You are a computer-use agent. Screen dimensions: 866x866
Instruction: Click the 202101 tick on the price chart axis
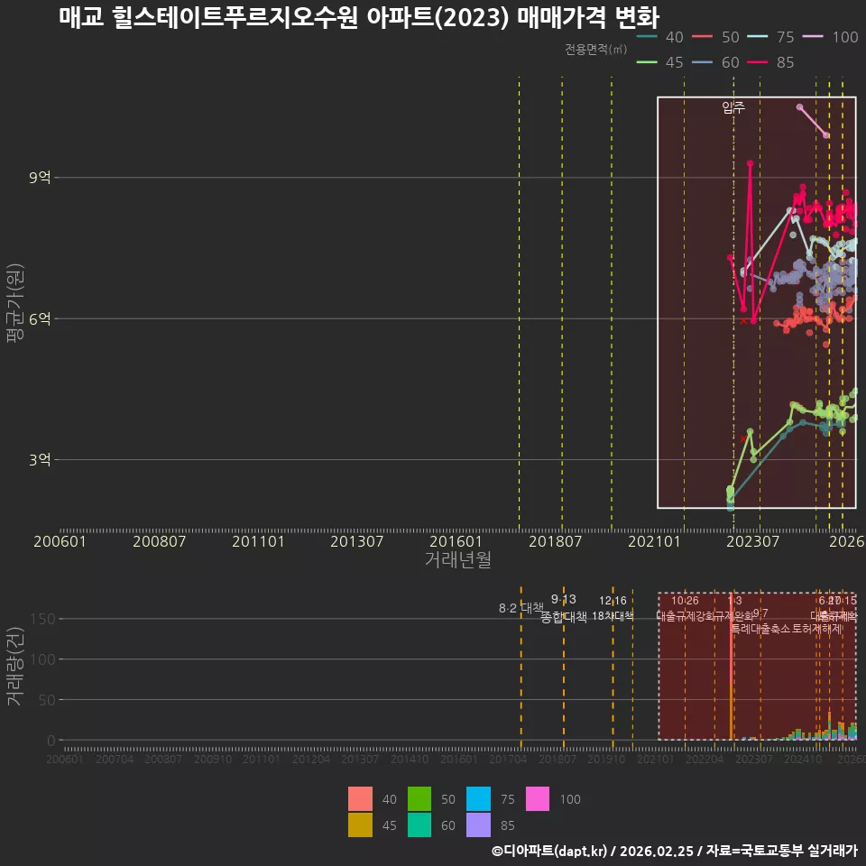pyautogui.click(x=654, y=541)
